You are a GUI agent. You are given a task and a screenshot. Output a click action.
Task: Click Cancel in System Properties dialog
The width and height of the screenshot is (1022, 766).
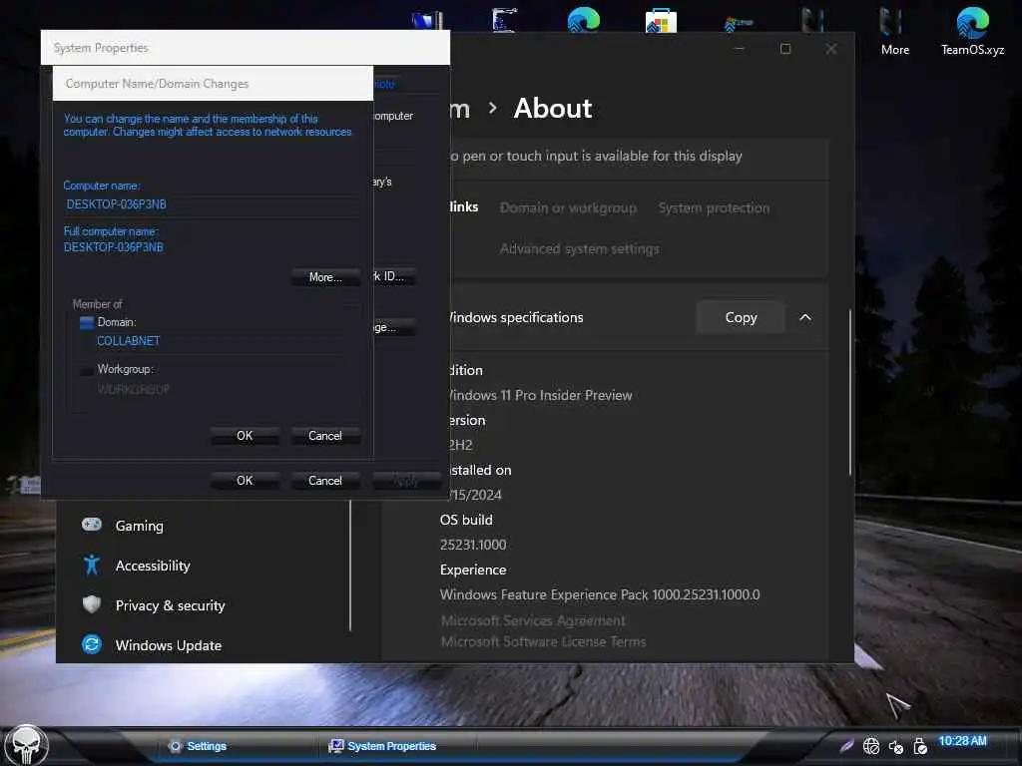pyautogui.click(x=325, y=481)
